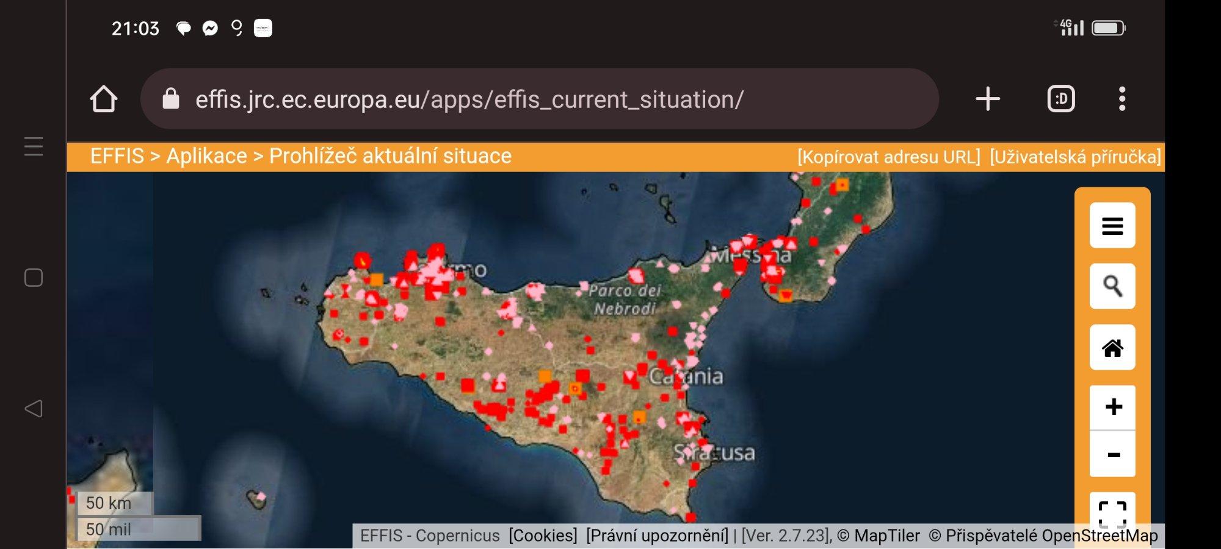The image size is (1221, 549).
Task: Reset map with the home extent icon
Action: coord(1112,348)
